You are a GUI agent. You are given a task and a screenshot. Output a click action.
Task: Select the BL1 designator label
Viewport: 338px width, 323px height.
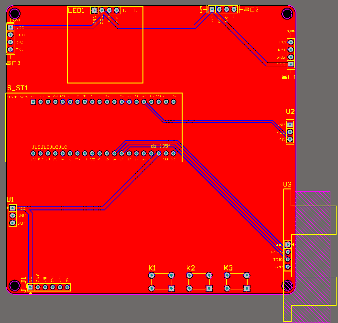pyautogui.click(x=289, y=77)
